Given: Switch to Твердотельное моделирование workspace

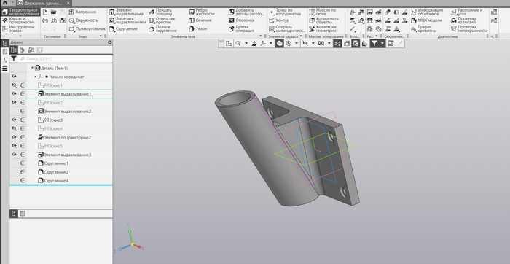Looking at the screenshot, I should (x=20, y=12).
